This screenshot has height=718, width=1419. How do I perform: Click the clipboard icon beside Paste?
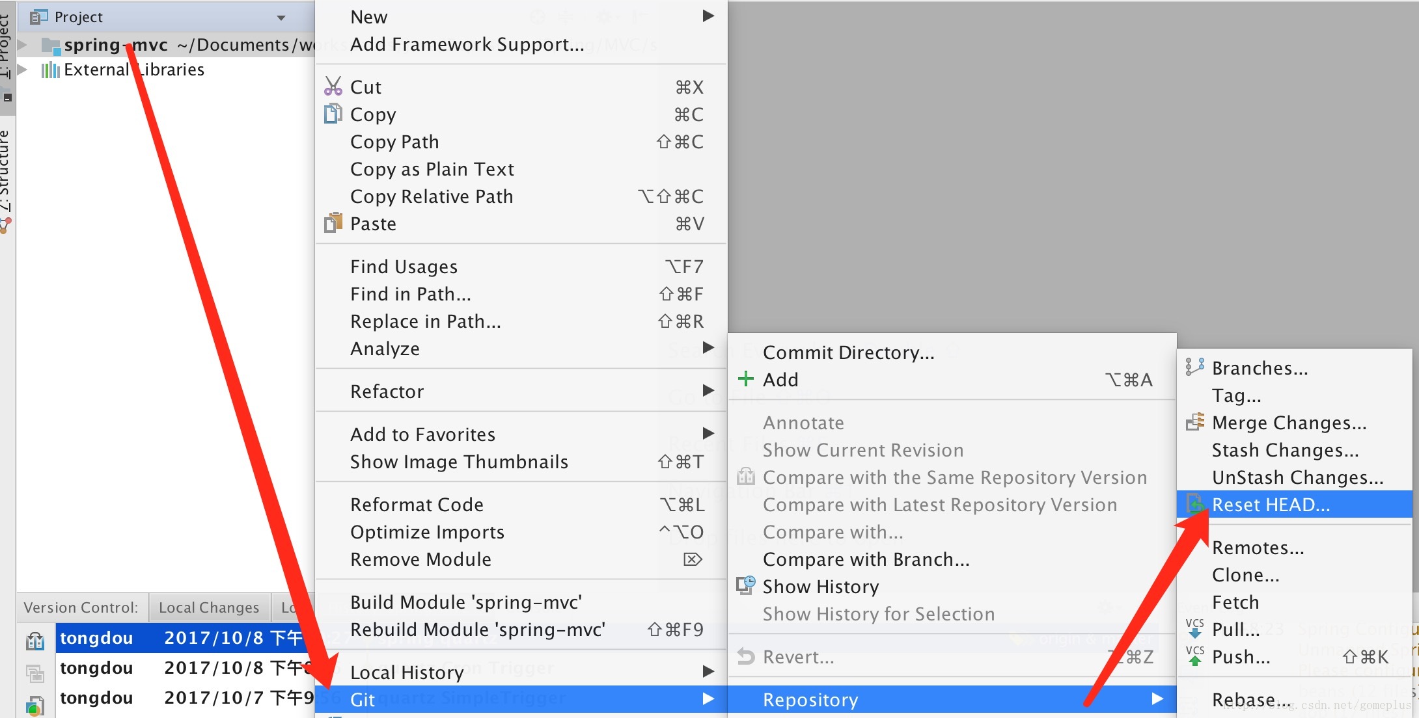click(x=333, y=223)
